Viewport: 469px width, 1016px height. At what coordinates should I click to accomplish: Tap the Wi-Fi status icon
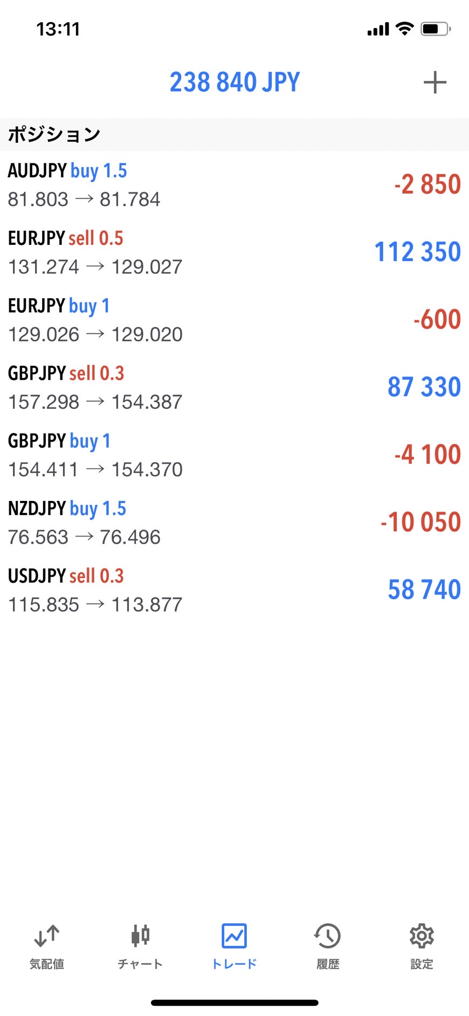404,29
